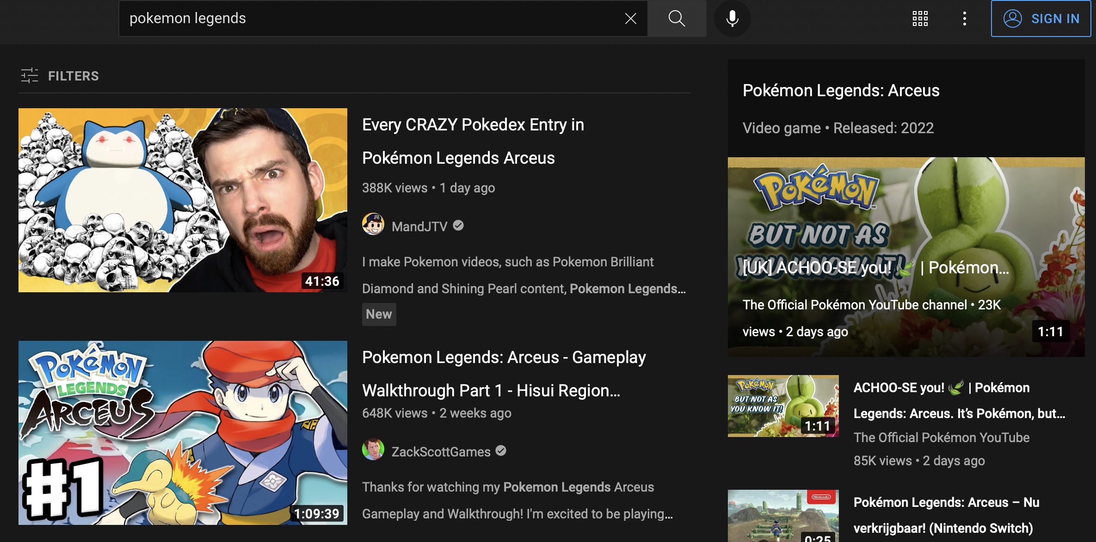Open the Snorlax skulls video thumbnail
This screenshot has width=1096, height=542.
(183, 200)
